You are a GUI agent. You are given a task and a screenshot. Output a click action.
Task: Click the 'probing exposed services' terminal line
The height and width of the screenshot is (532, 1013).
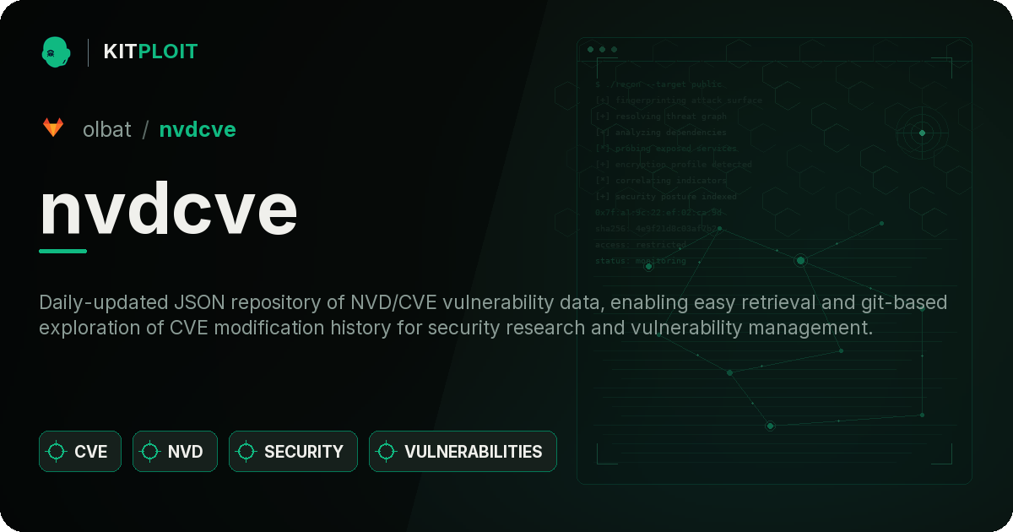(x=666, y=149)
